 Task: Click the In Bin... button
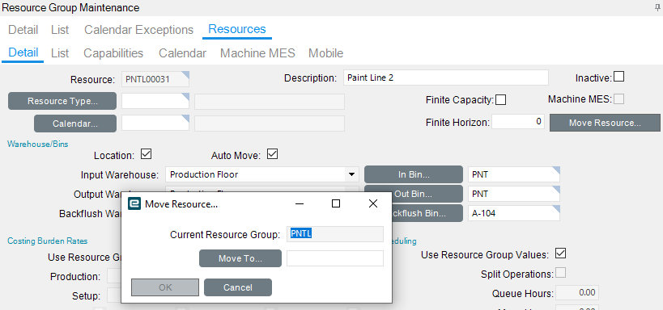click(x=414, y=174)
